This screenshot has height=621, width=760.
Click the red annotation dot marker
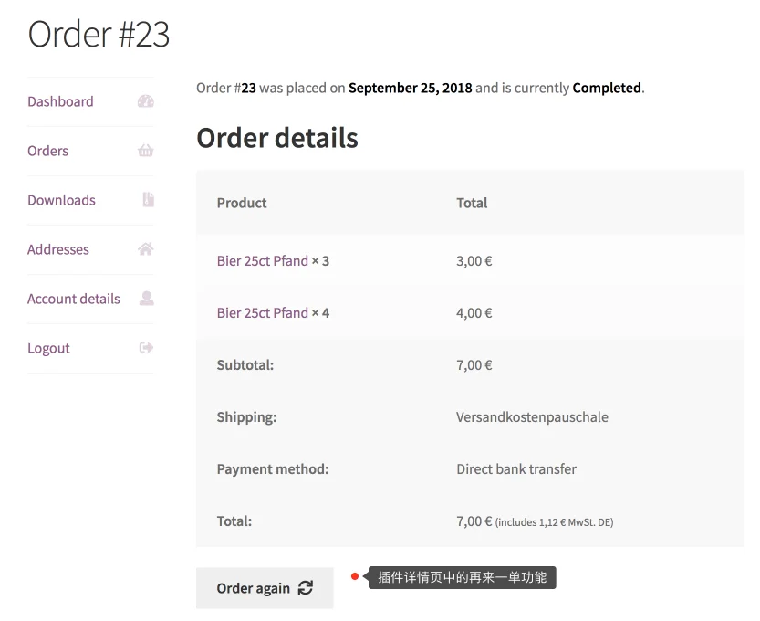(355, 576)
